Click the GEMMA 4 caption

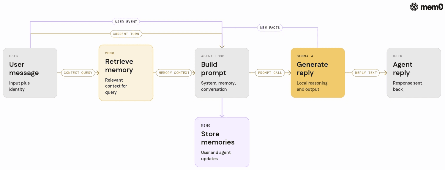tap(305, 56)
